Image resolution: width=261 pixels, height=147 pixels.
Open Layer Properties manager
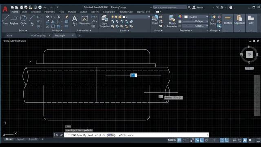pyautogui.click(x=104, y=21)
